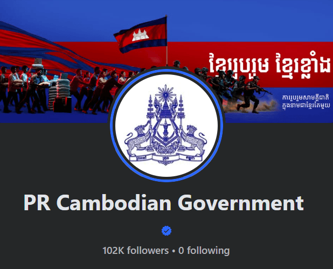Click the Cambodian flag in the cover photo
Screen dimensions: 333x269
(x=141, y=35)
